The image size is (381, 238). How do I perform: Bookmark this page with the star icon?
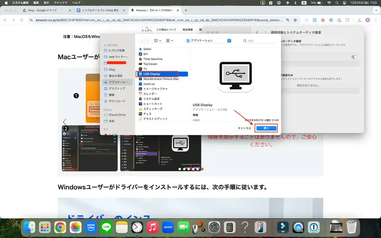[295, 20]
